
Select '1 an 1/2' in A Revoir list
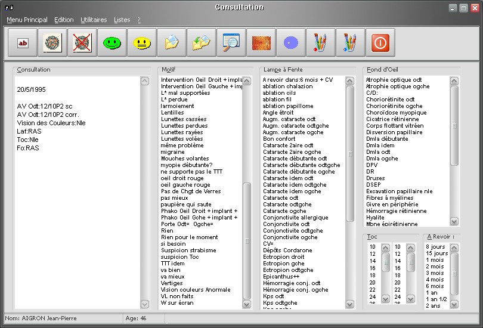point(436,299)
